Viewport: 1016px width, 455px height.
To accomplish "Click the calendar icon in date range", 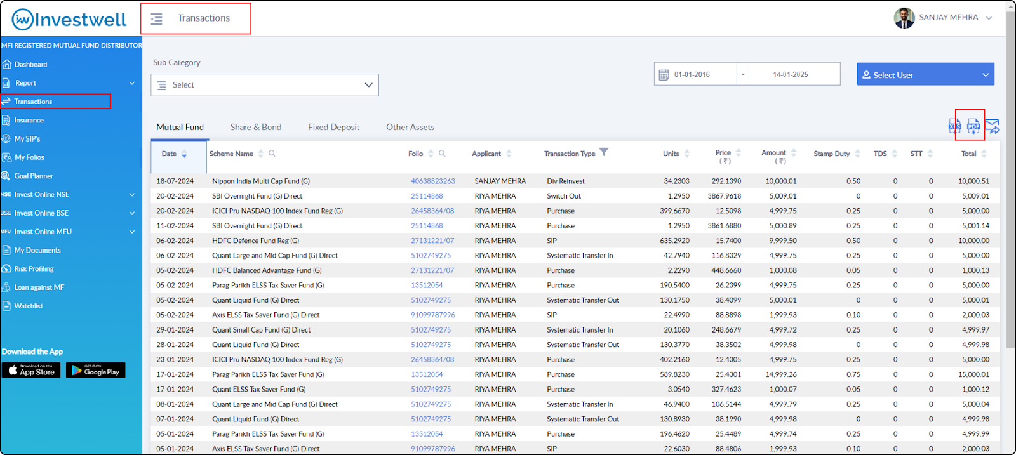I will coord(664,75).
